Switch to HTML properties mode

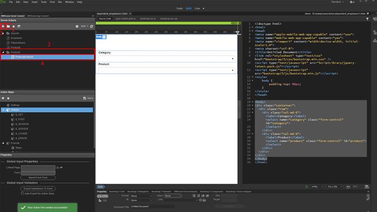pyautogui.click(x=103, y=196)
